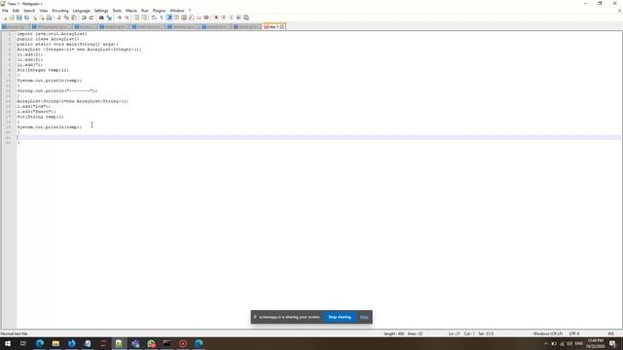Open File Explorer from the taskbar
This screenshot has width=623, height=350.
click(55, 343)
